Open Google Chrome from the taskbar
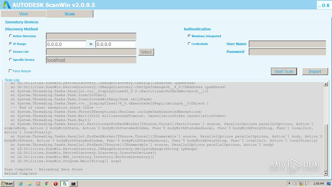This screenshot has width=332, height=187. click(47, 184)
